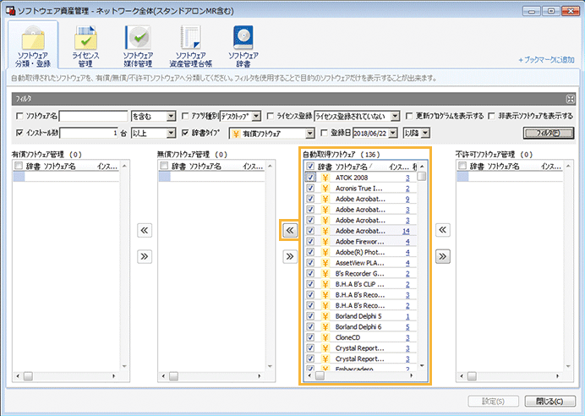
Task: Click the フィルタ(F) apply button
Action: [549, 133]
